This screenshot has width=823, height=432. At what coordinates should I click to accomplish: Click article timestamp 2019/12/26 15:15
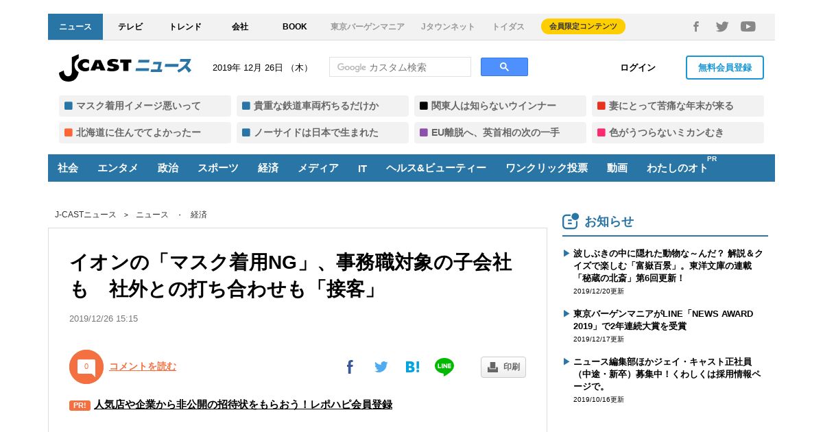[x=104, y=318]
